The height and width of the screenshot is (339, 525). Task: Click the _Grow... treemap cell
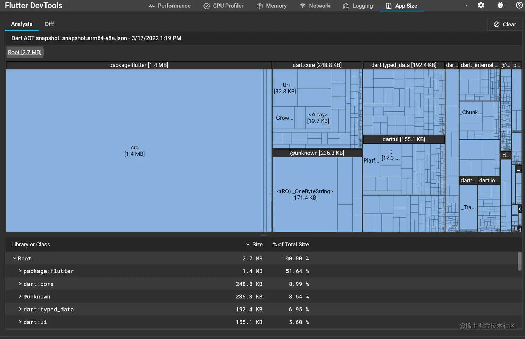283,118
